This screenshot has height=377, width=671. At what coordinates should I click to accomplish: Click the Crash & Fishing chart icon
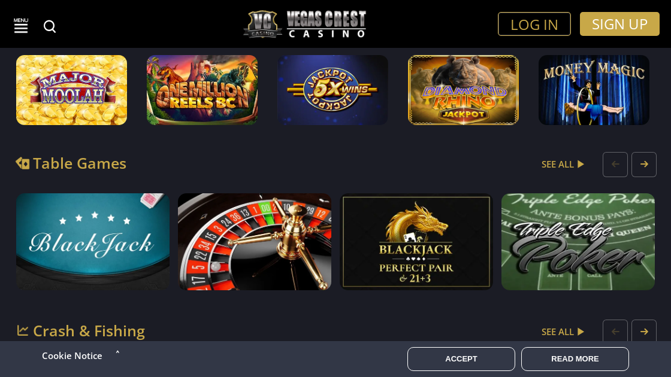pos(23,330)
